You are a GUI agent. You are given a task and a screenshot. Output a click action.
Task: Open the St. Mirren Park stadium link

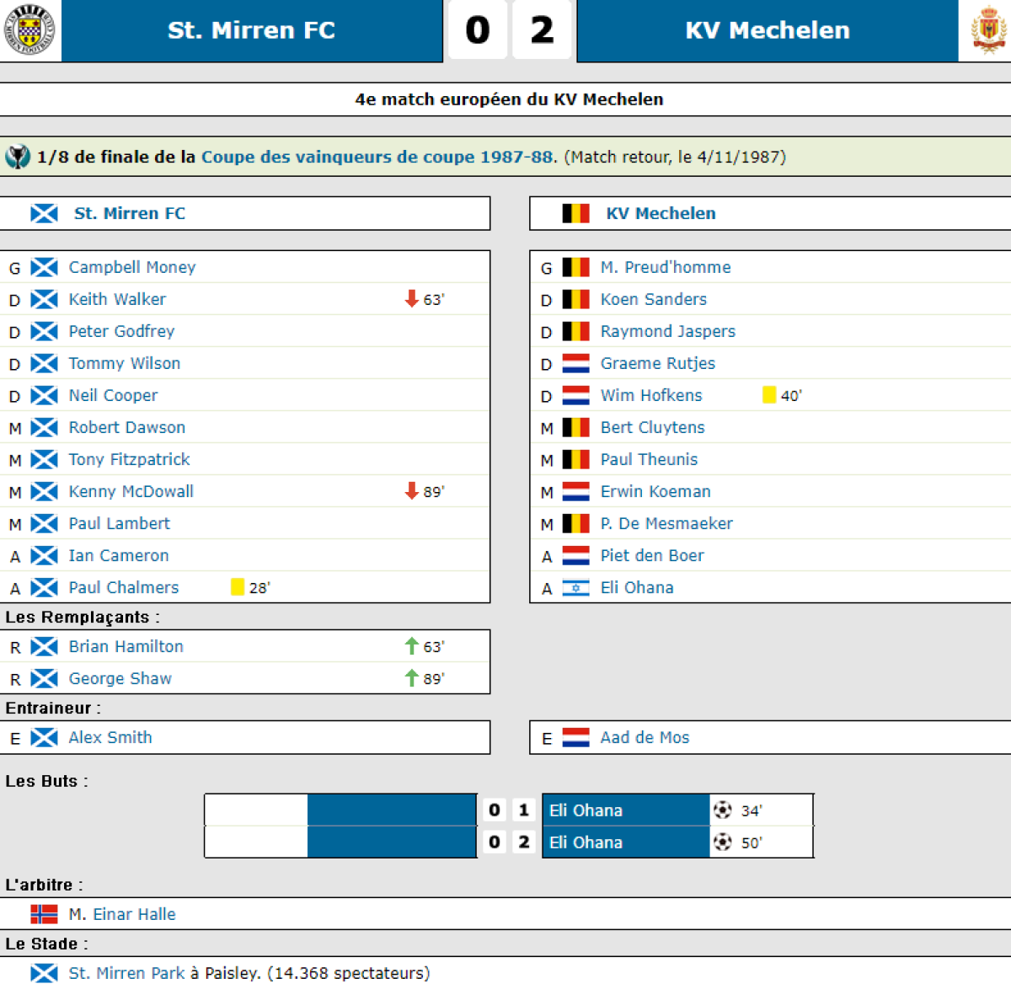126,973
